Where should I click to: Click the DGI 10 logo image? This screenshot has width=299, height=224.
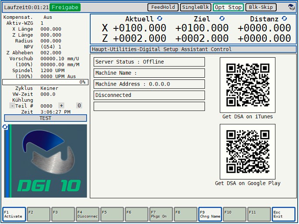(46, 161)
